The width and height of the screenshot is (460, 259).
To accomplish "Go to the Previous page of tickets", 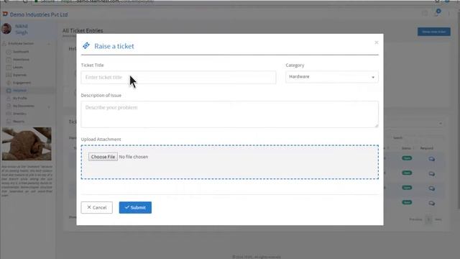I will 415,219.
